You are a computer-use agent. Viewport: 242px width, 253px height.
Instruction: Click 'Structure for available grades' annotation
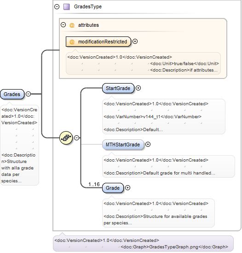pos(156,220)
